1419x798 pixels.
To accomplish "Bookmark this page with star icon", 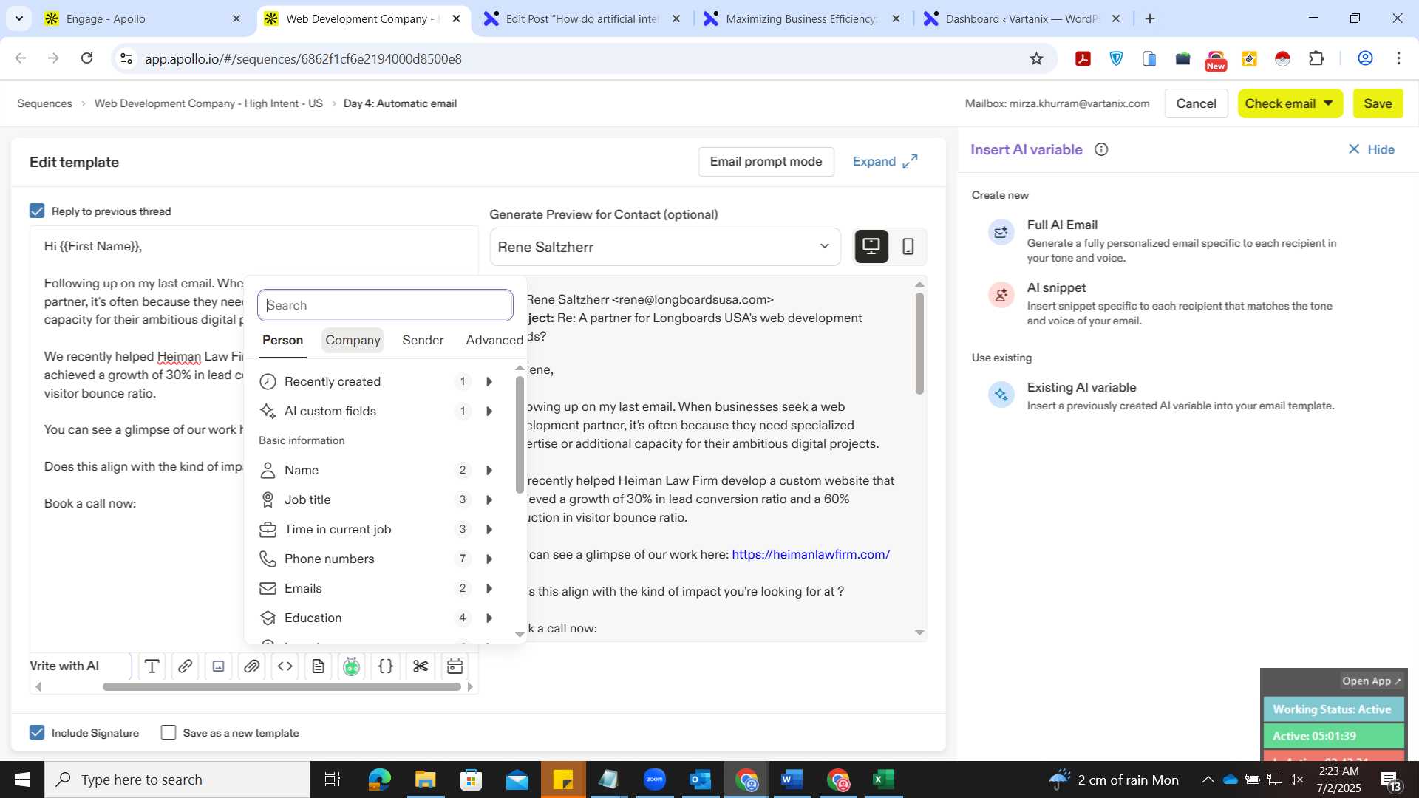I will [x=1036, y=58].
